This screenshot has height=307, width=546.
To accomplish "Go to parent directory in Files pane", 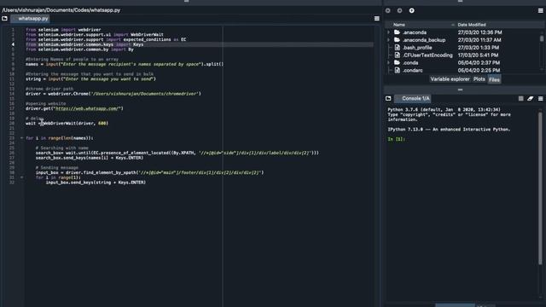I will pyautogui.click(x=411, y=10).
